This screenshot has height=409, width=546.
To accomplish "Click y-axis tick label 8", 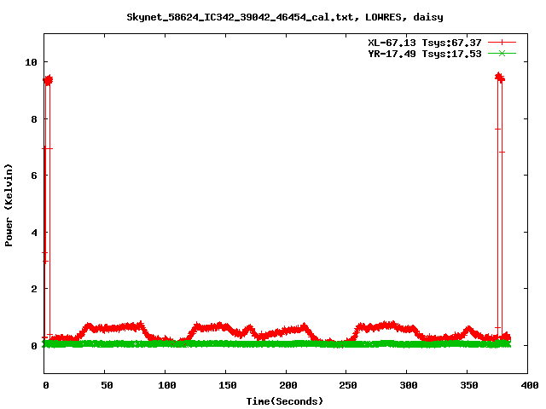I will 34,119.
